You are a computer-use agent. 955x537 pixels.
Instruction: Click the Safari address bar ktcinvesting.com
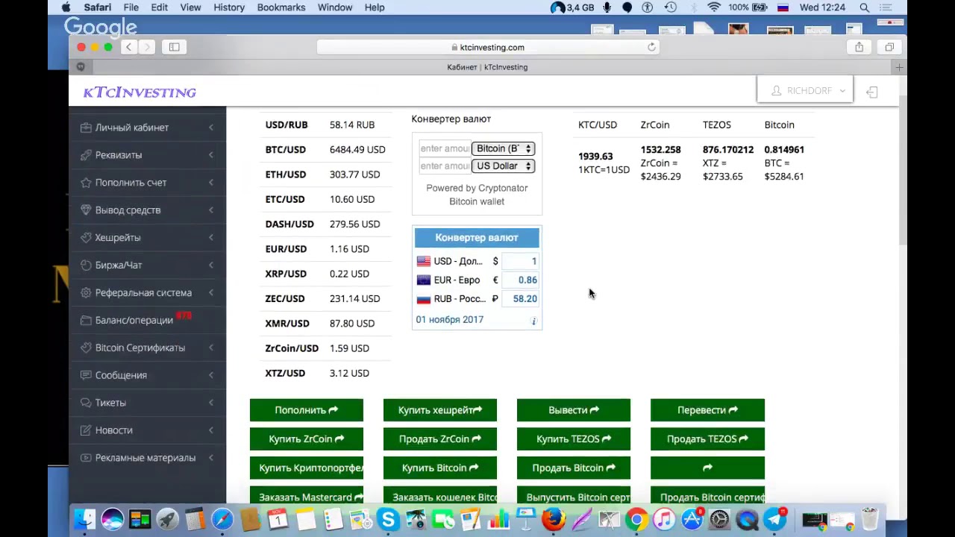[x=489, y=47]
